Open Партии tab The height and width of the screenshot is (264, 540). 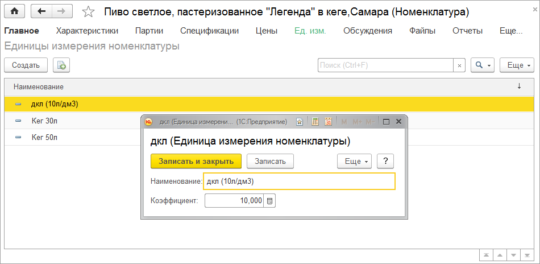click(149, 31)
